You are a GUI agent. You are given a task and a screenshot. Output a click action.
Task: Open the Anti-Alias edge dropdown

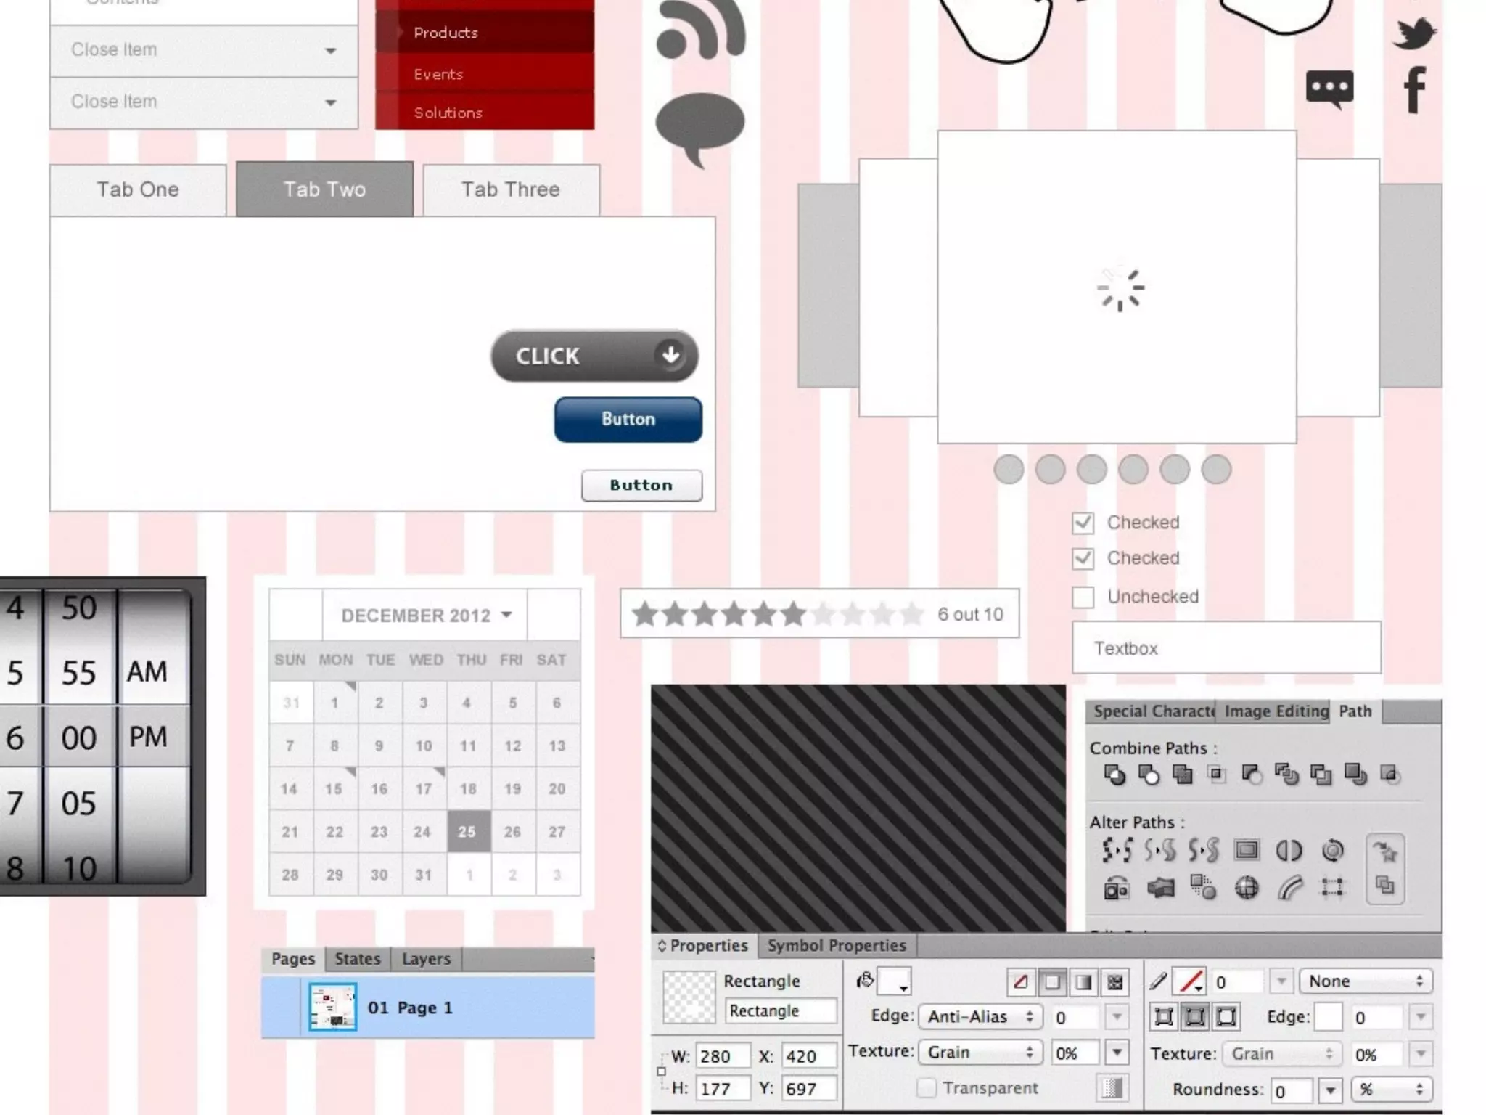coord(980,1016)
